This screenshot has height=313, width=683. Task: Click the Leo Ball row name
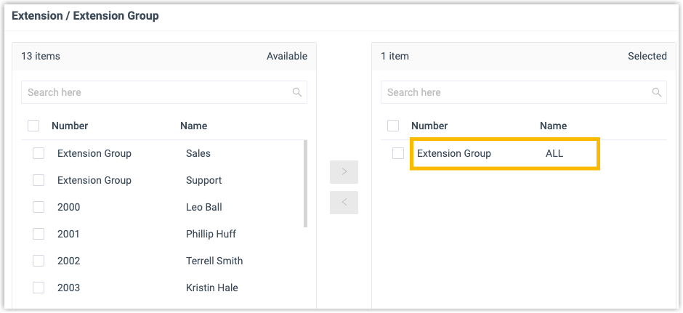(204, 207)
